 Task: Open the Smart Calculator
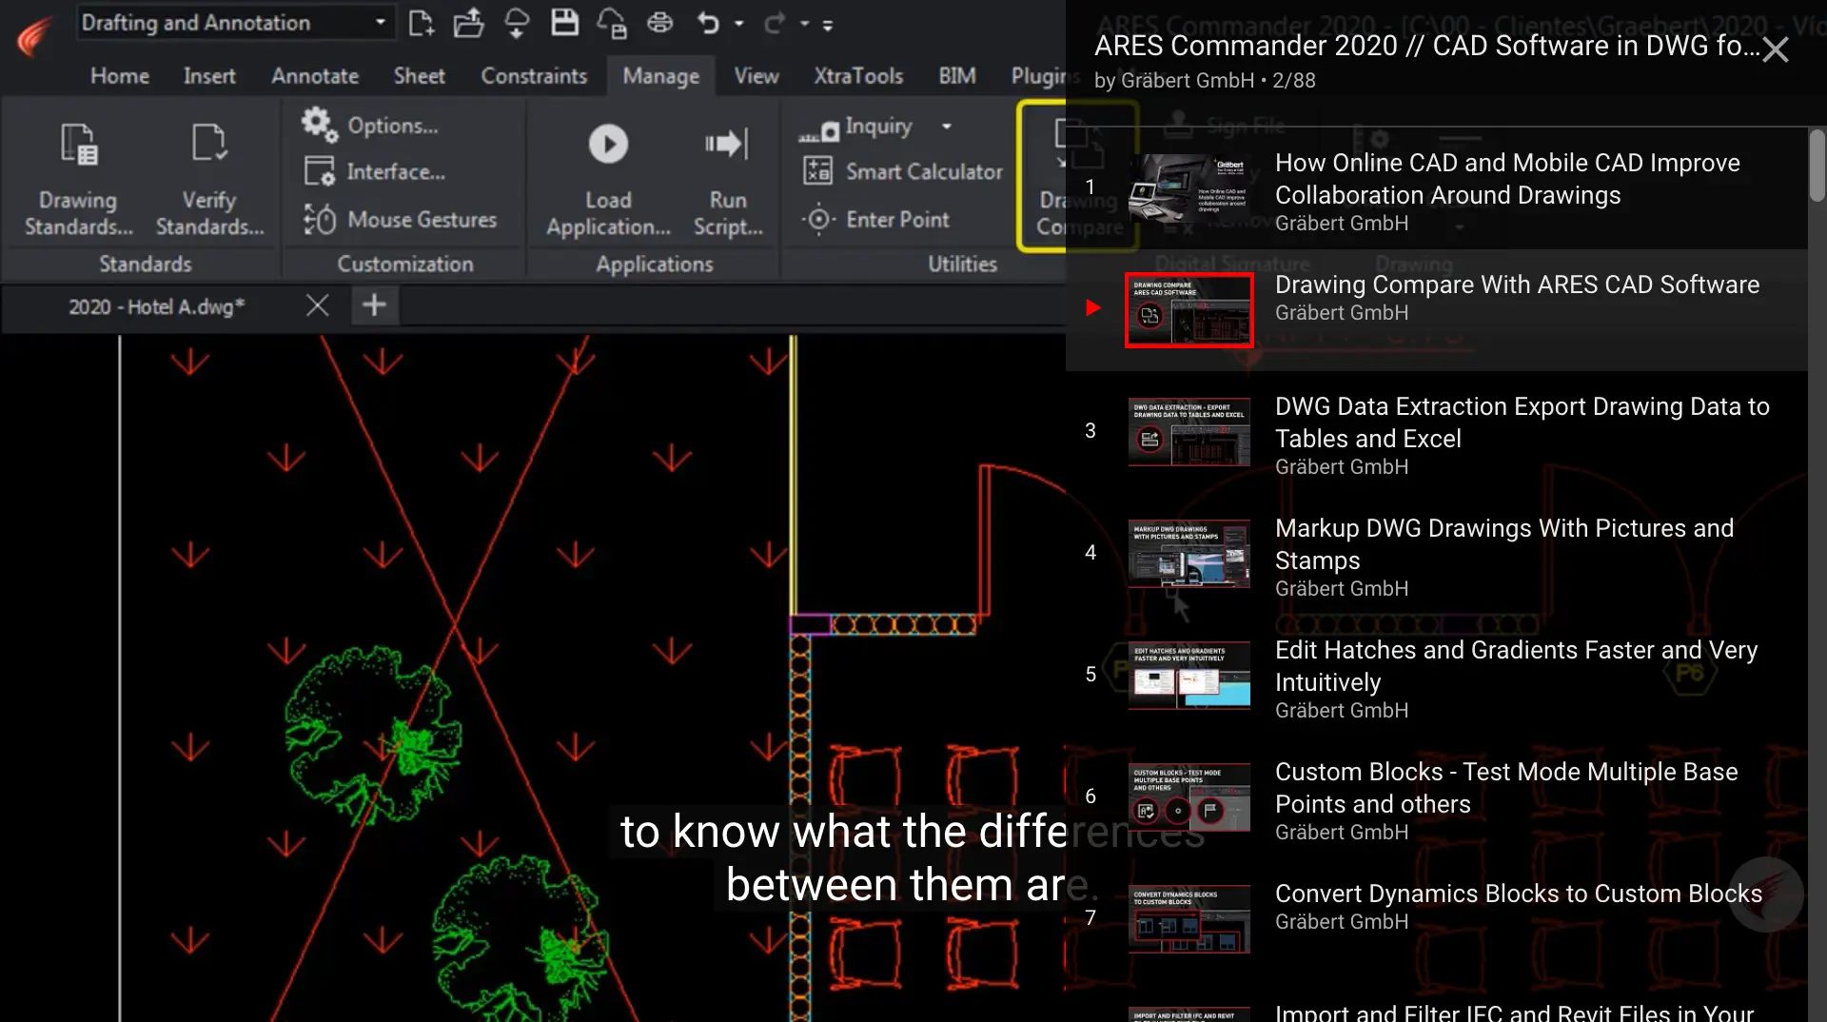tap(902, 171)
